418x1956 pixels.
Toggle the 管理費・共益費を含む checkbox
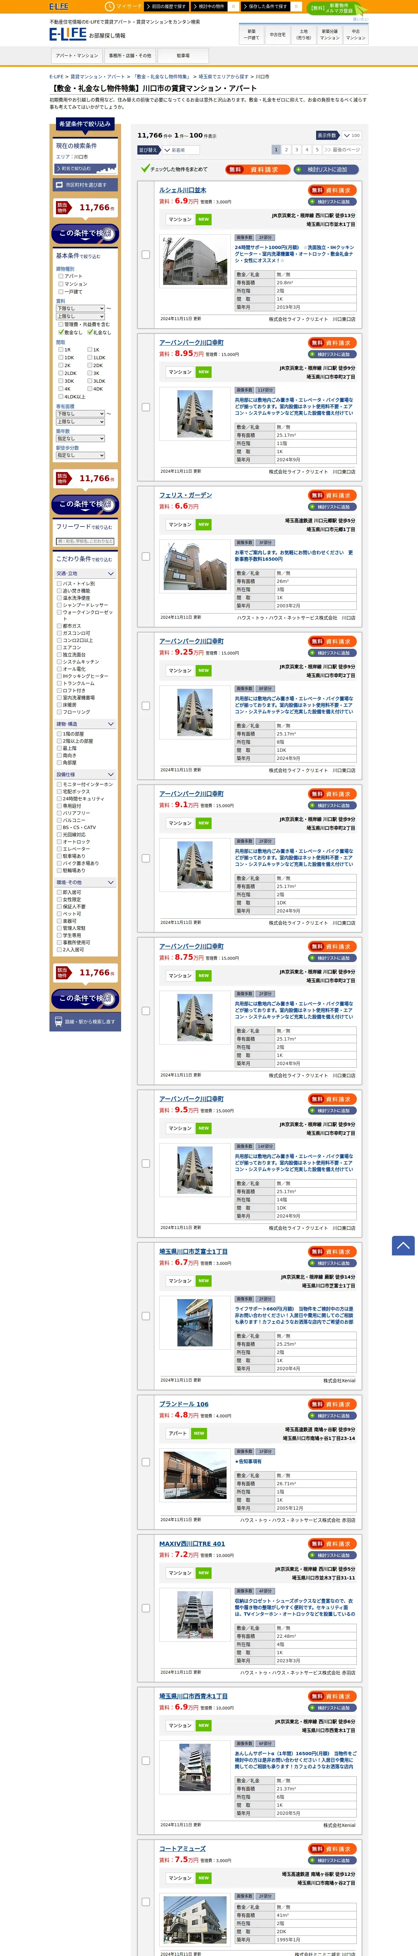61,324
